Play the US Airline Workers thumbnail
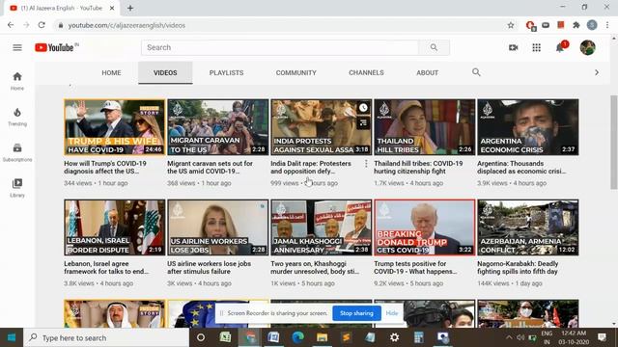This screenshot has width=618, height=347. coord(218,227)
